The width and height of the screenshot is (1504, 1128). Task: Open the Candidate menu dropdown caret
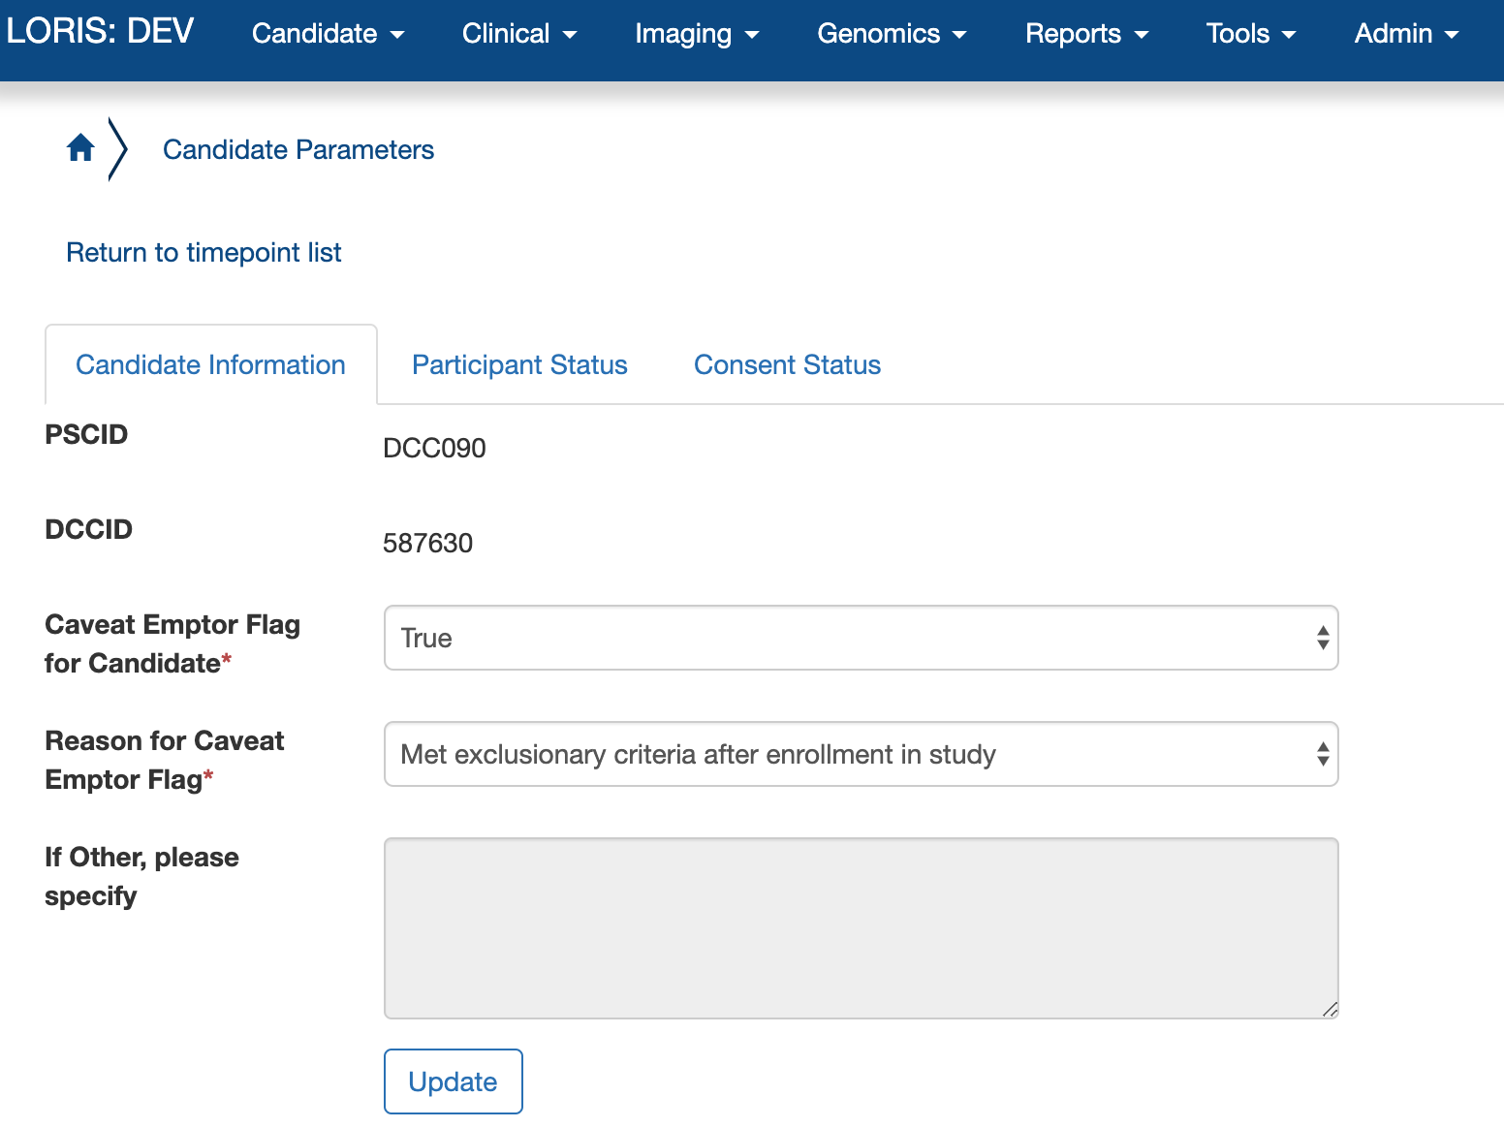[x=397, y=34]
